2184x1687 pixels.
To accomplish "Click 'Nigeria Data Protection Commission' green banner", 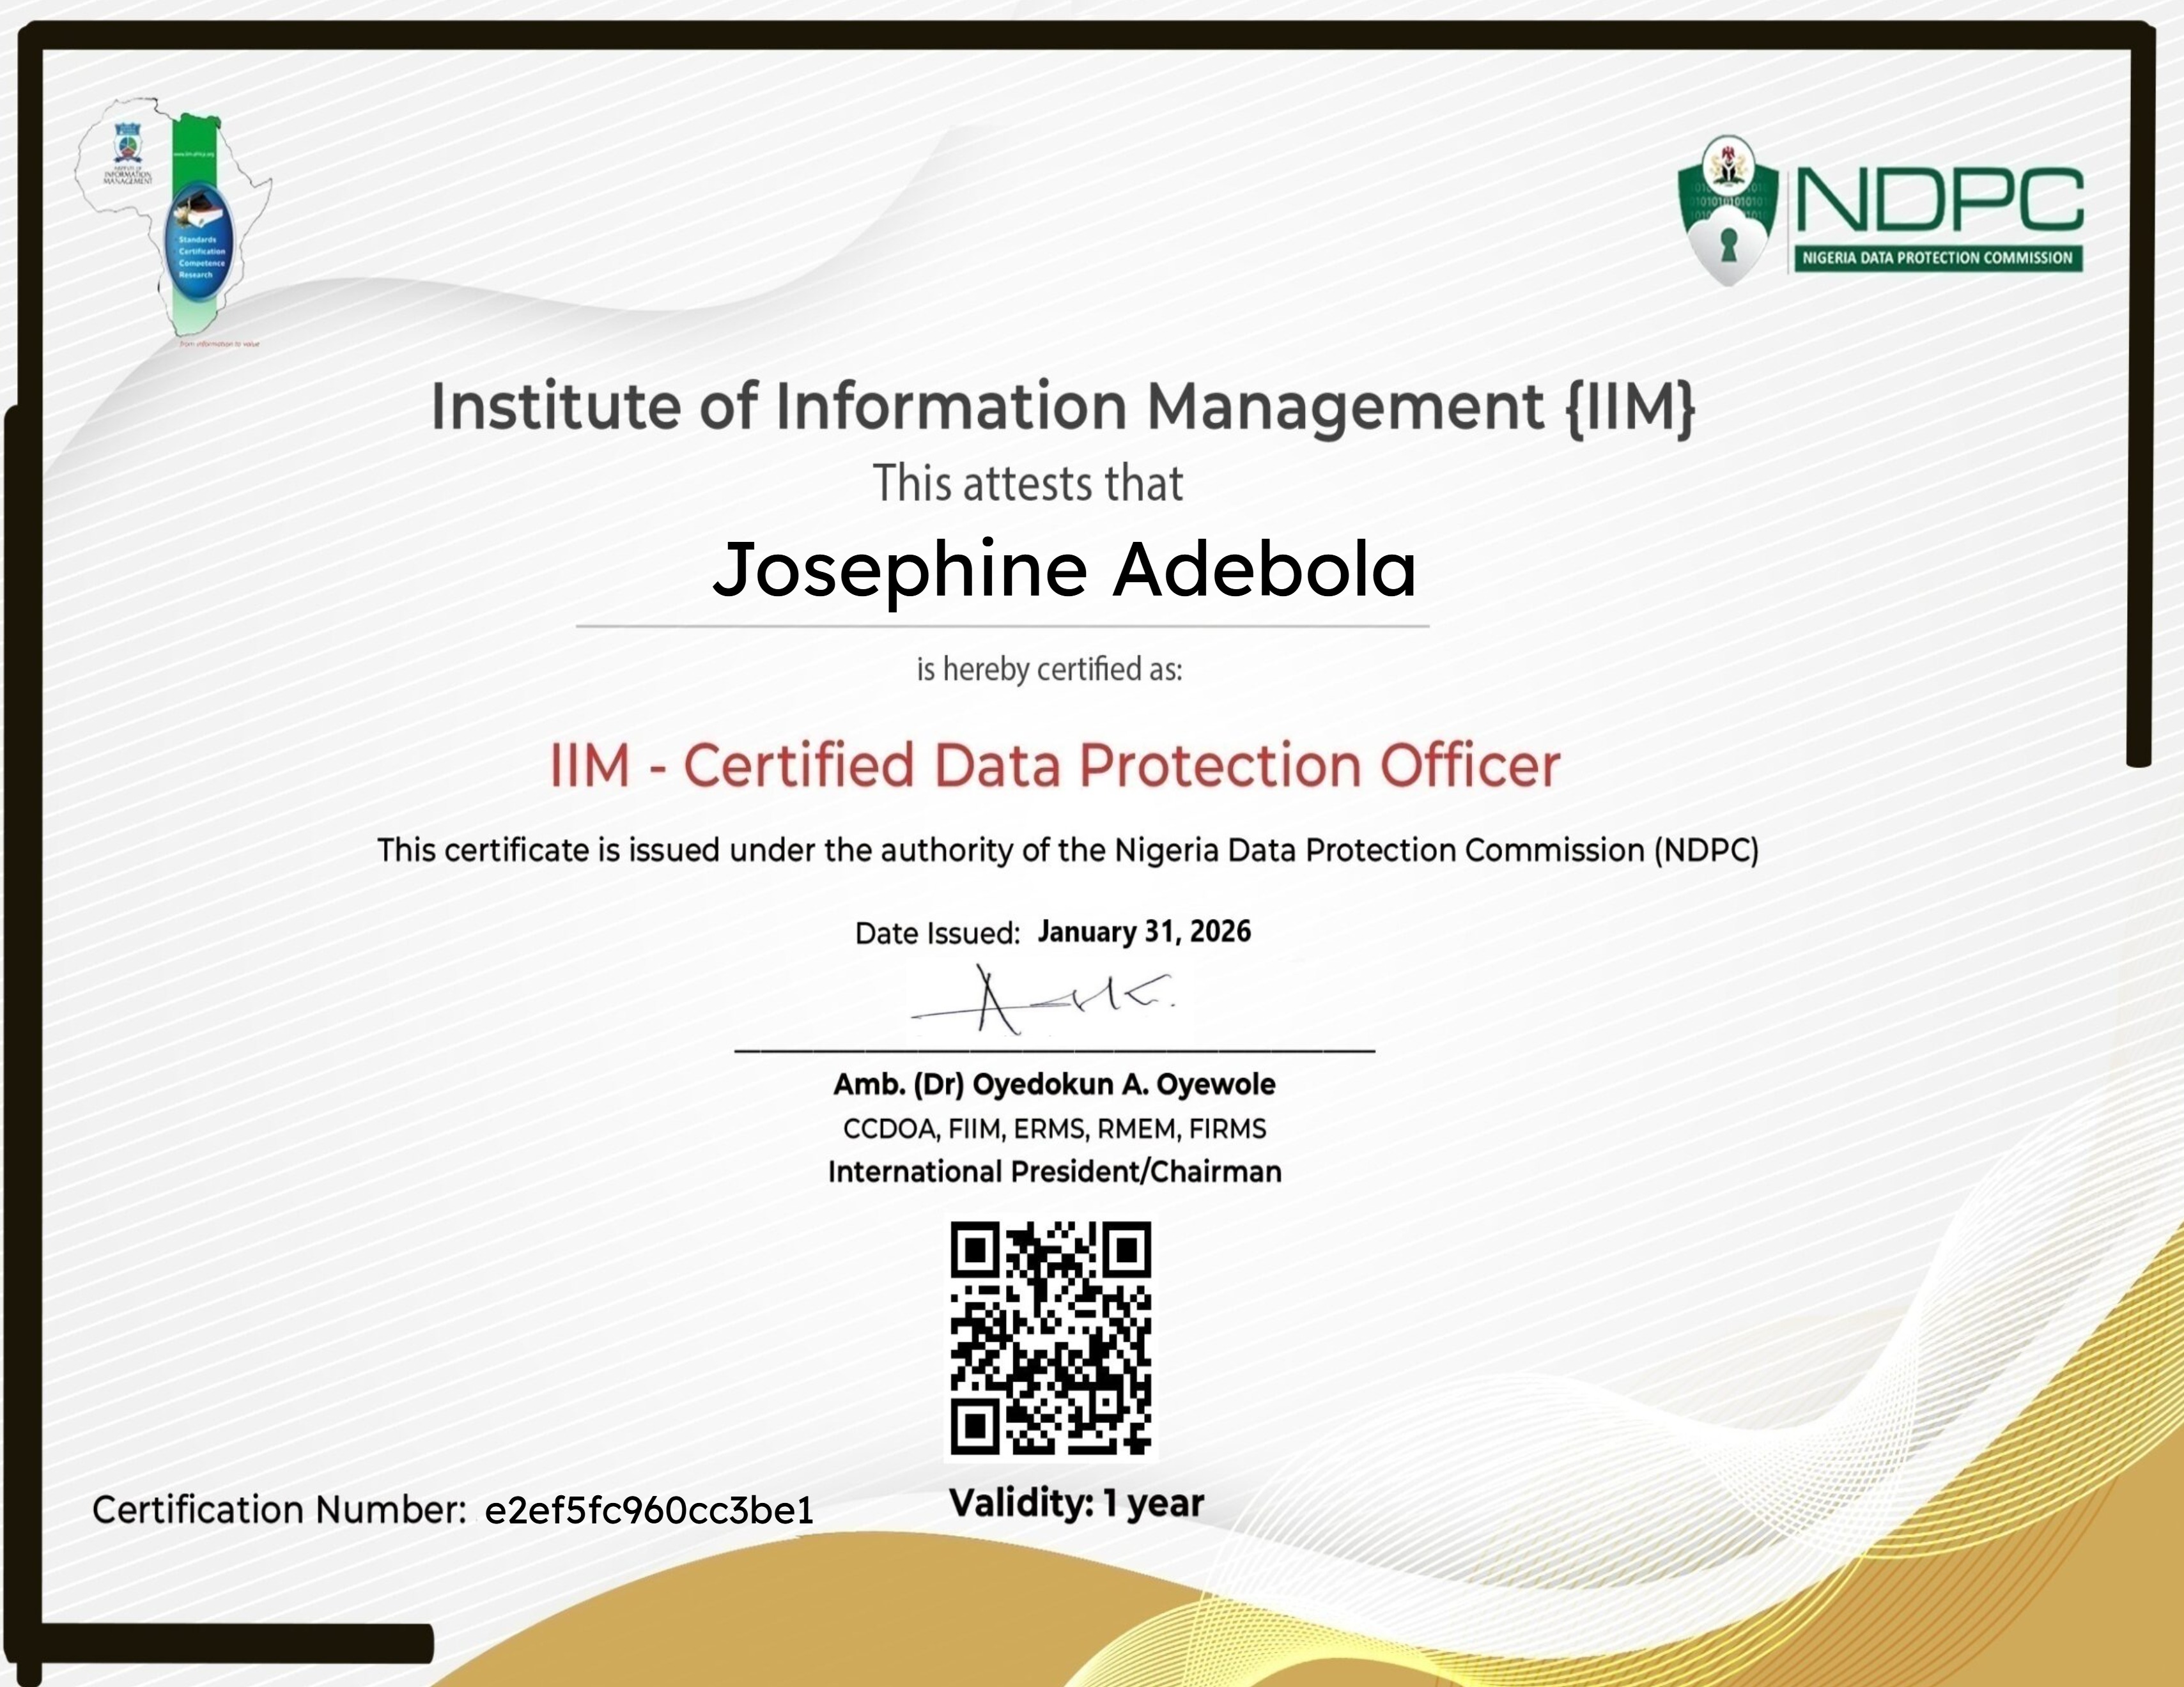I will [x=1939, y=258].
